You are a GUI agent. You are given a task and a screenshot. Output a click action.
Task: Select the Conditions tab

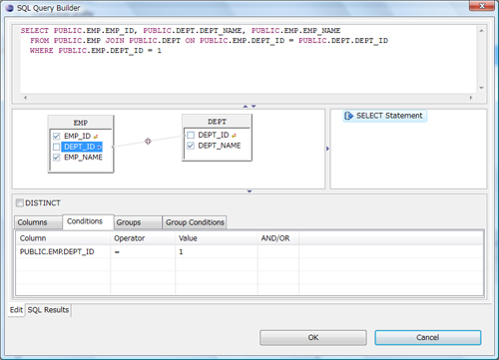[88, 221]
